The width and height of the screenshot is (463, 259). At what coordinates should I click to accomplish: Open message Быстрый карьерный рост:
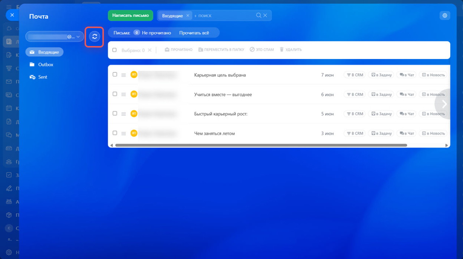click(221, 114)
